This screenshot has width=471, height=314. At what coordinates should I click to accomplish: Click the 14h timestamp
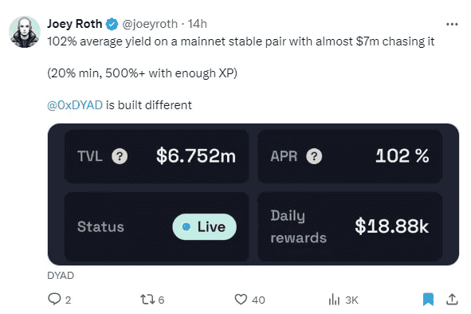[198, 24]
